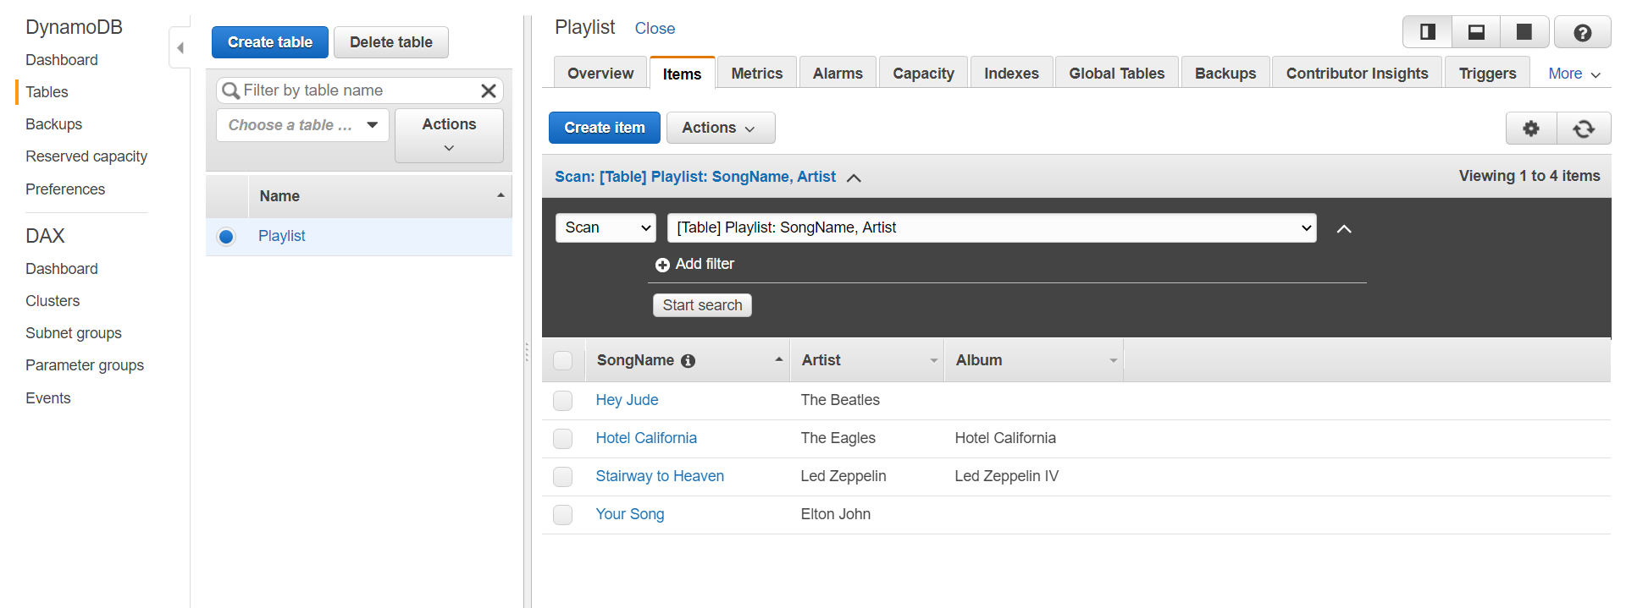Screen dimensions: 1626x608
Task: Click the Start search button
Action: (702, 305)
